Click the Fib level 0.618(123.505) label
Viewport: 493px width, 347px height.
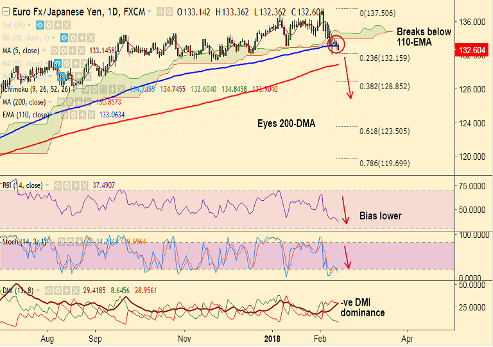tap(385, 131)
